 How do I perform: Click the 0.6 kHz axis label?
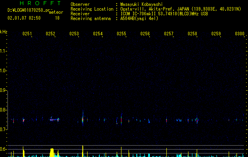tap(3, 149)
